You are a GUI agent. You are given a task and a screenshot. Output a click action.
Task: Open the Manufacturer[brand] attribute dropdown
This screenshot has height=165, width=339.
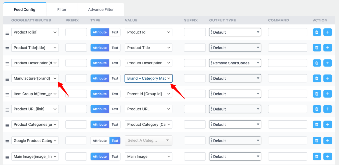(x=35, y=78)
